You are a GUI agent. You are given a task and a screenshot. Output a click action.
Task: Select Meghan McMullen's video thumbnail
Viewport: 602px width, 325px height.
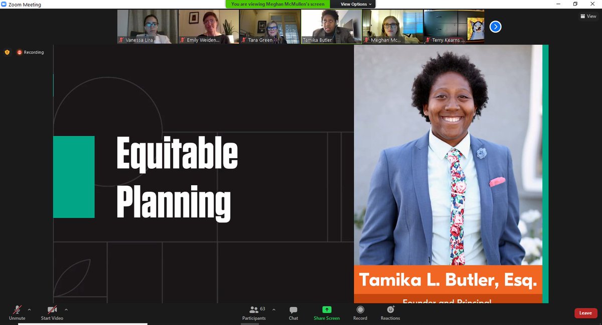coord(393,27)
